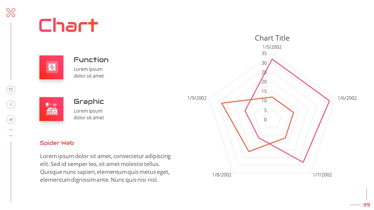
Task: Open the Instagram social icon
Action: tap(11, 90)
